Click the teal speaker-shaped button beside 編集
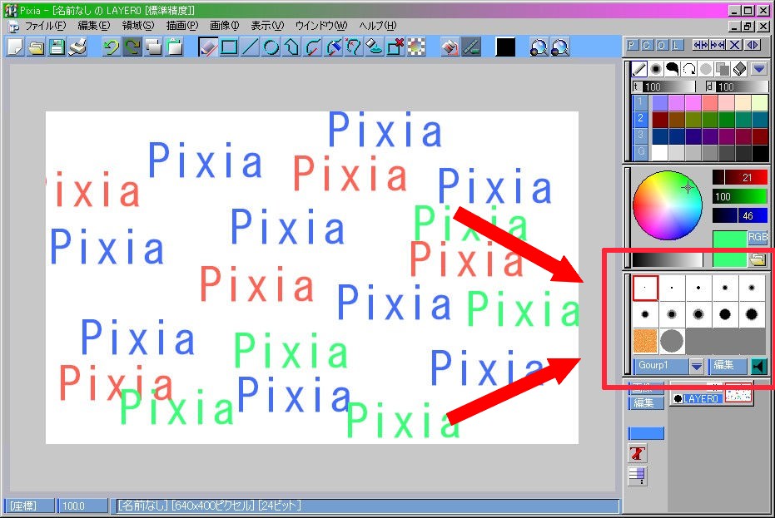 pos(758,367)
